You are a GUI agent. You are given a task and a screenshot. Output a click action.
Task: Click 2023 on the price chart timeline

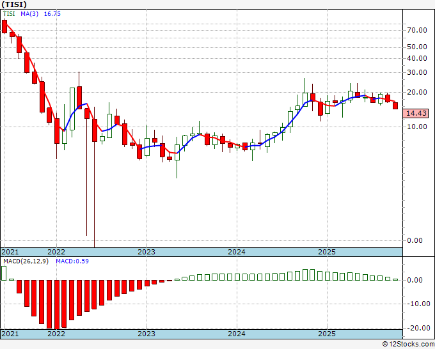tap(146, 252)
